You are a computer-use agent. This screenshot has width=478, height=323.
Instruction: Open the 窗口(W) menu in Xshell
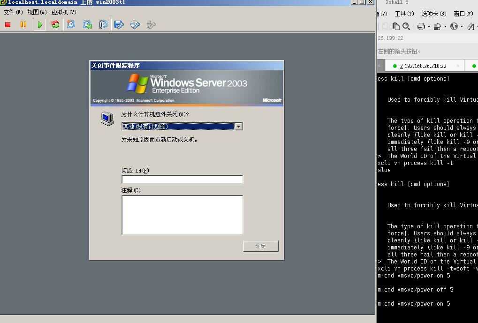(x=463, y=14)
